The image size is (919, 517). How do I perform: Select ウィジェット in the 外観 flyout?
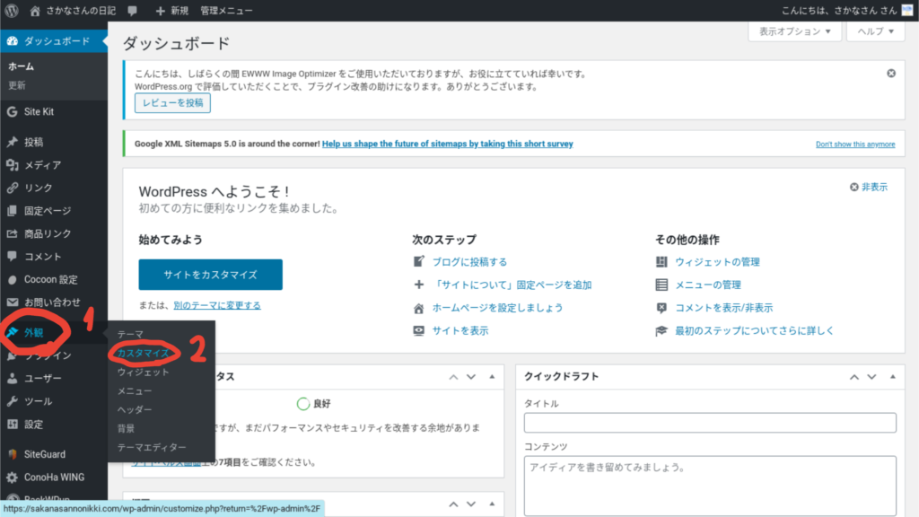[x=143, y=372]
